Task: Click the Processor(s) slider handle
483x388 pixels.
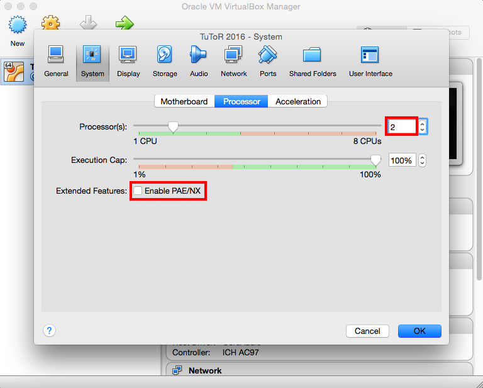Action: point(173,126)
